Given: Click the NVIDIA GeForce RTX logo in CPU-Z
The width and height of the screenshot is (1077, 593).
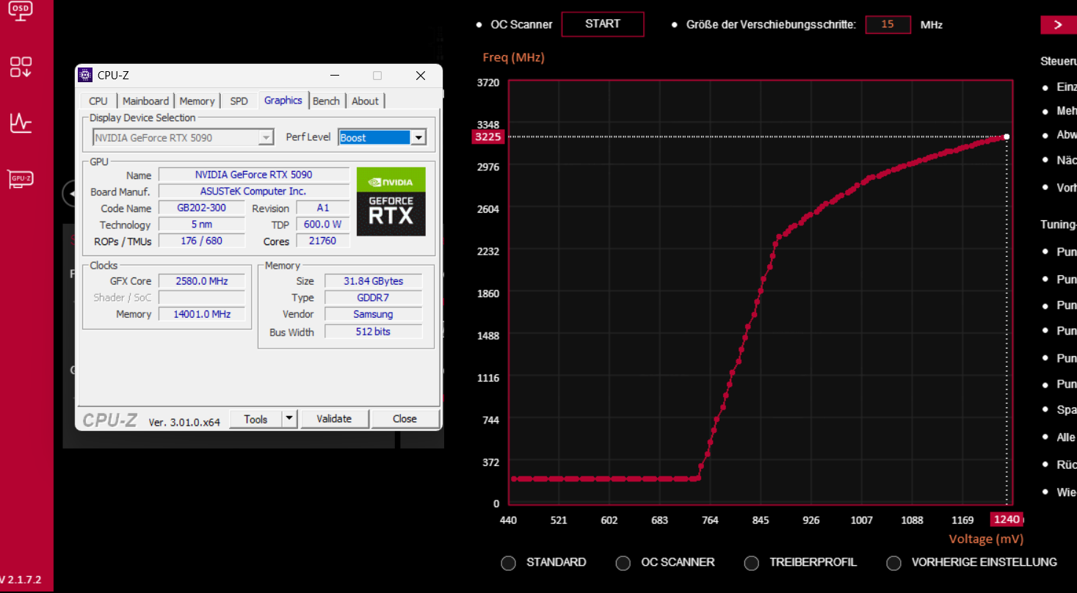Looking at the screenshot, I should [x=391, y=202].
